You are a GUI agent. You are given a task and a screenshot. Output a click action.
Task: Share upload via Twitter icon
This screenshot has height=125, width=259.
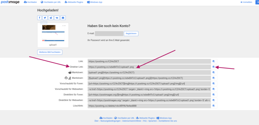pos(45,18)
